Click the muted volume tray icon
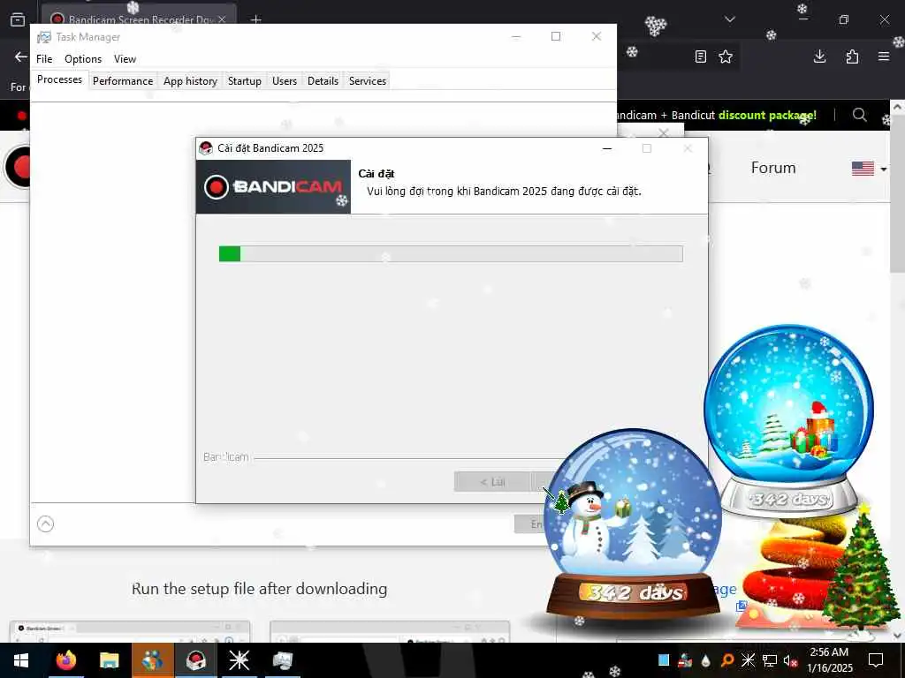This screenshot has height=678, width=905. pos(790,660)
